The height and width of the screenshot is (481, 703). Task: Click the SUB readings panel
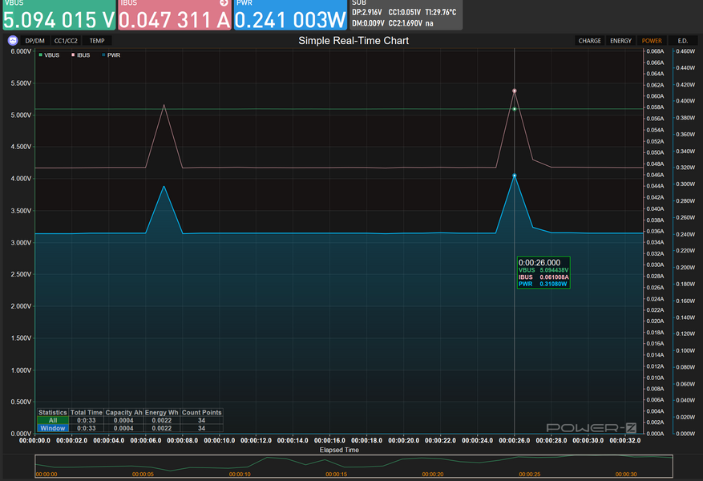[x=405, y=14]
